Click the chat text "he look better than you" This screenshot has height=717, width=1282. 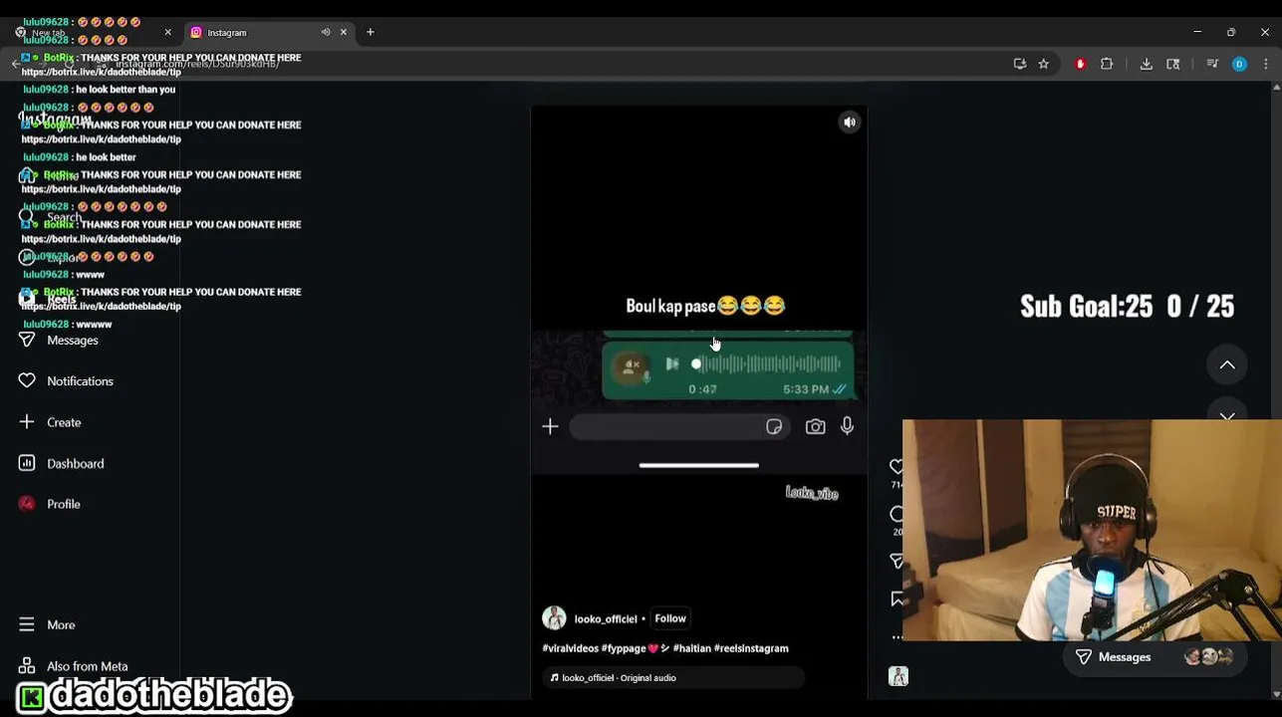(x=126, y=90)
